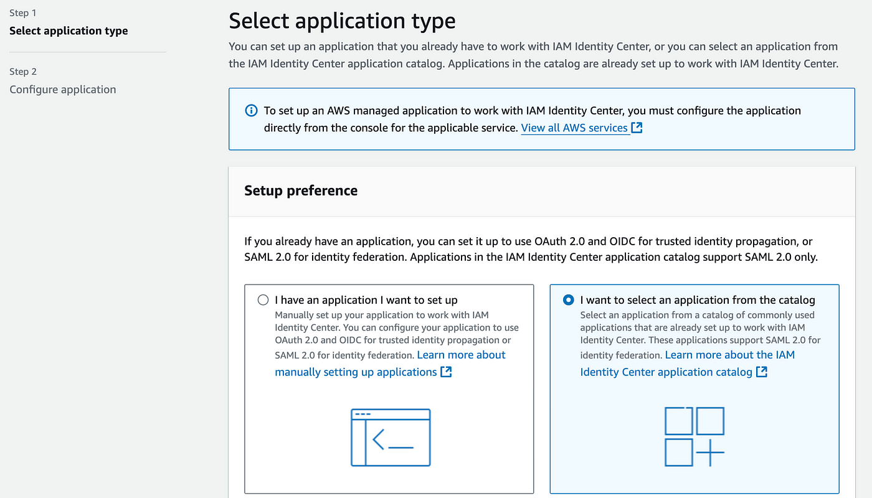
Task: Open 'Learn more about the IAM Identity Center application catalog' link
Action: click(688, 364)
